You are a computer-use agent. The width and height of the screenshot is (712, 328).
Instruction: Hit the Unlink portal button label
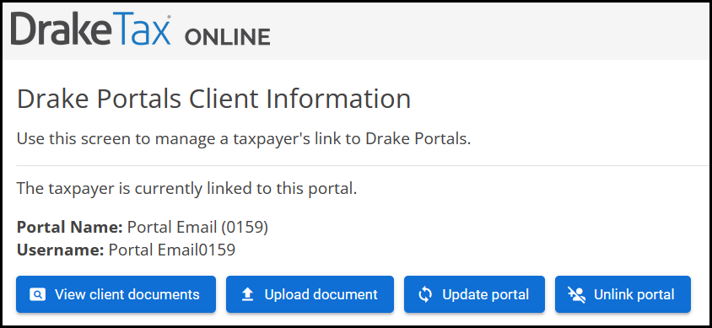pos(634,294)
